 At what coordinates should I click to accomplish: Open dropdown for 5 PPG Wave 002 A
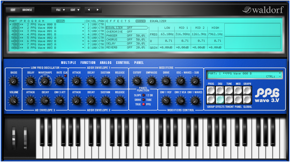[83, 38]
